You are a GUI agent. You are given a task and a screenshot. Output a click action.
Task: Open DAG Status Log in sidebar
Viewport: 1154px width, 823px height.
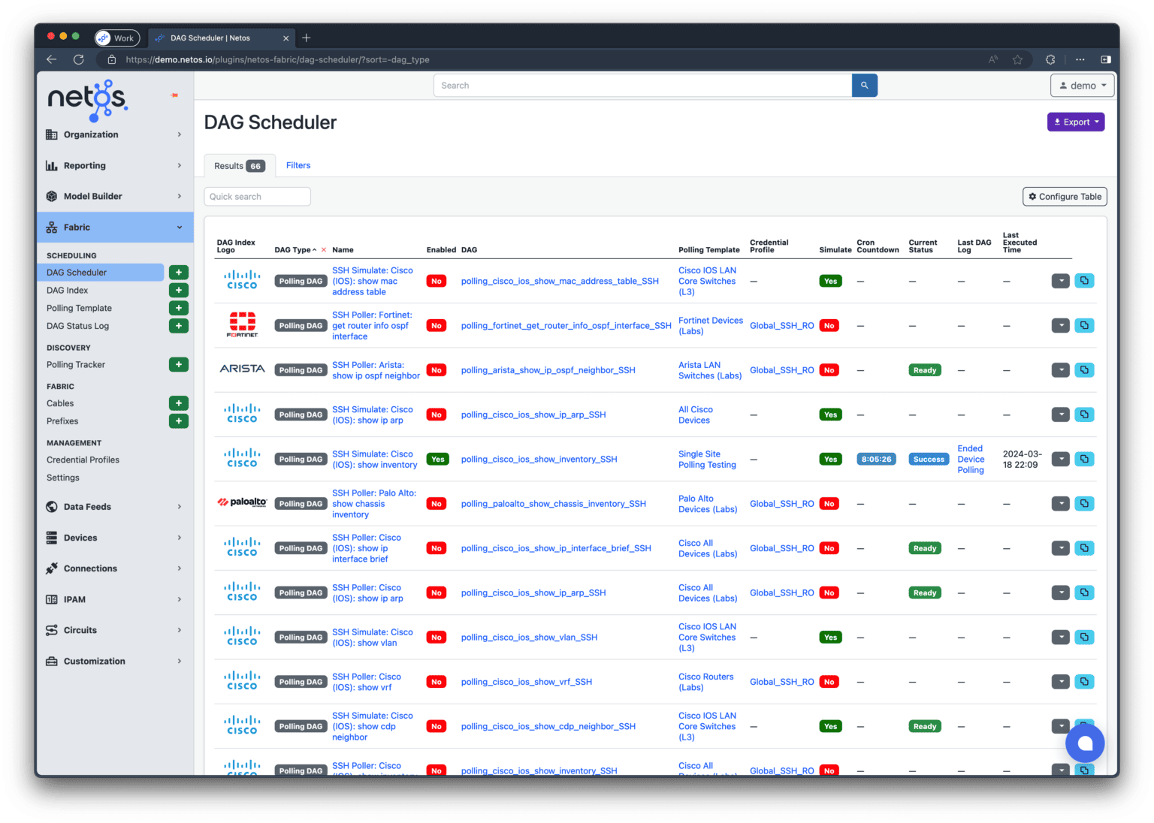[77, 326]
